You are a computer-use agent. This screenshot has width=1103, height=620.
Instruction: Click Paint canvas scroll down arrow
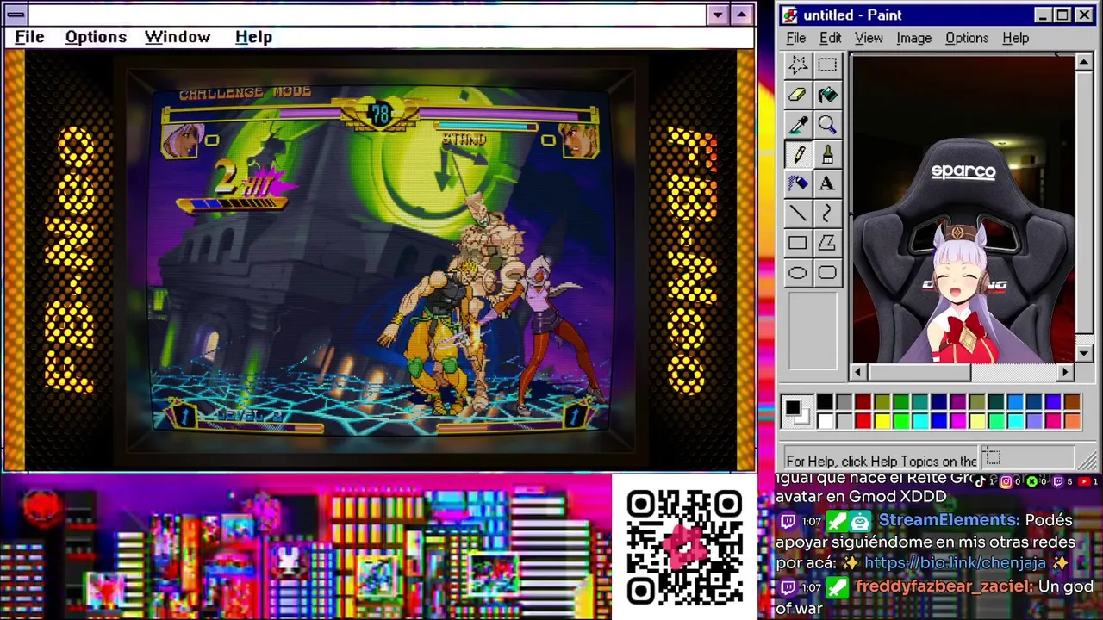pyautogui.click(x=1084, y=353)
